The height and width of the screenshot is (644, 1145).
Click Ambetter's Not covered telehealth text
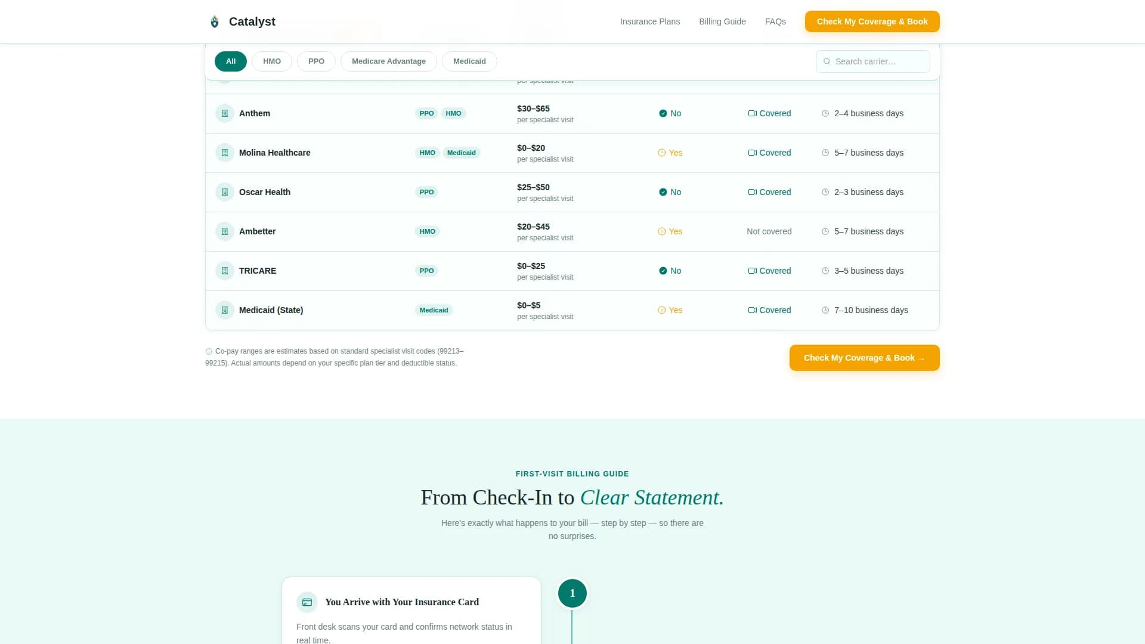pyautogui.click(x=769, y=231)
